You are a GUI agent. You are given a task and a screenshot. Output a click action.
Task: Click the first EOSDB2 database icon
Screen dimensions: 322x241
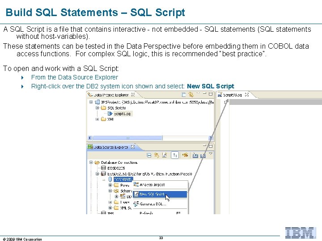pyautogui.click(x=103, y=168)
